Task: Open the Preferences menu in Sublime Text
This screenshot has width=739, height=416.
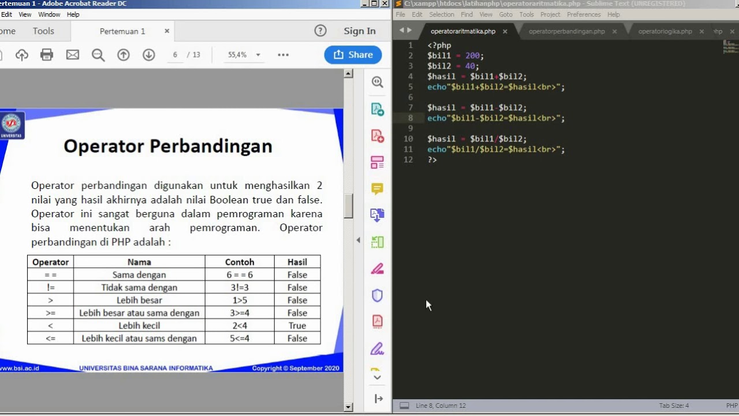Action: [x=584, y=14]
